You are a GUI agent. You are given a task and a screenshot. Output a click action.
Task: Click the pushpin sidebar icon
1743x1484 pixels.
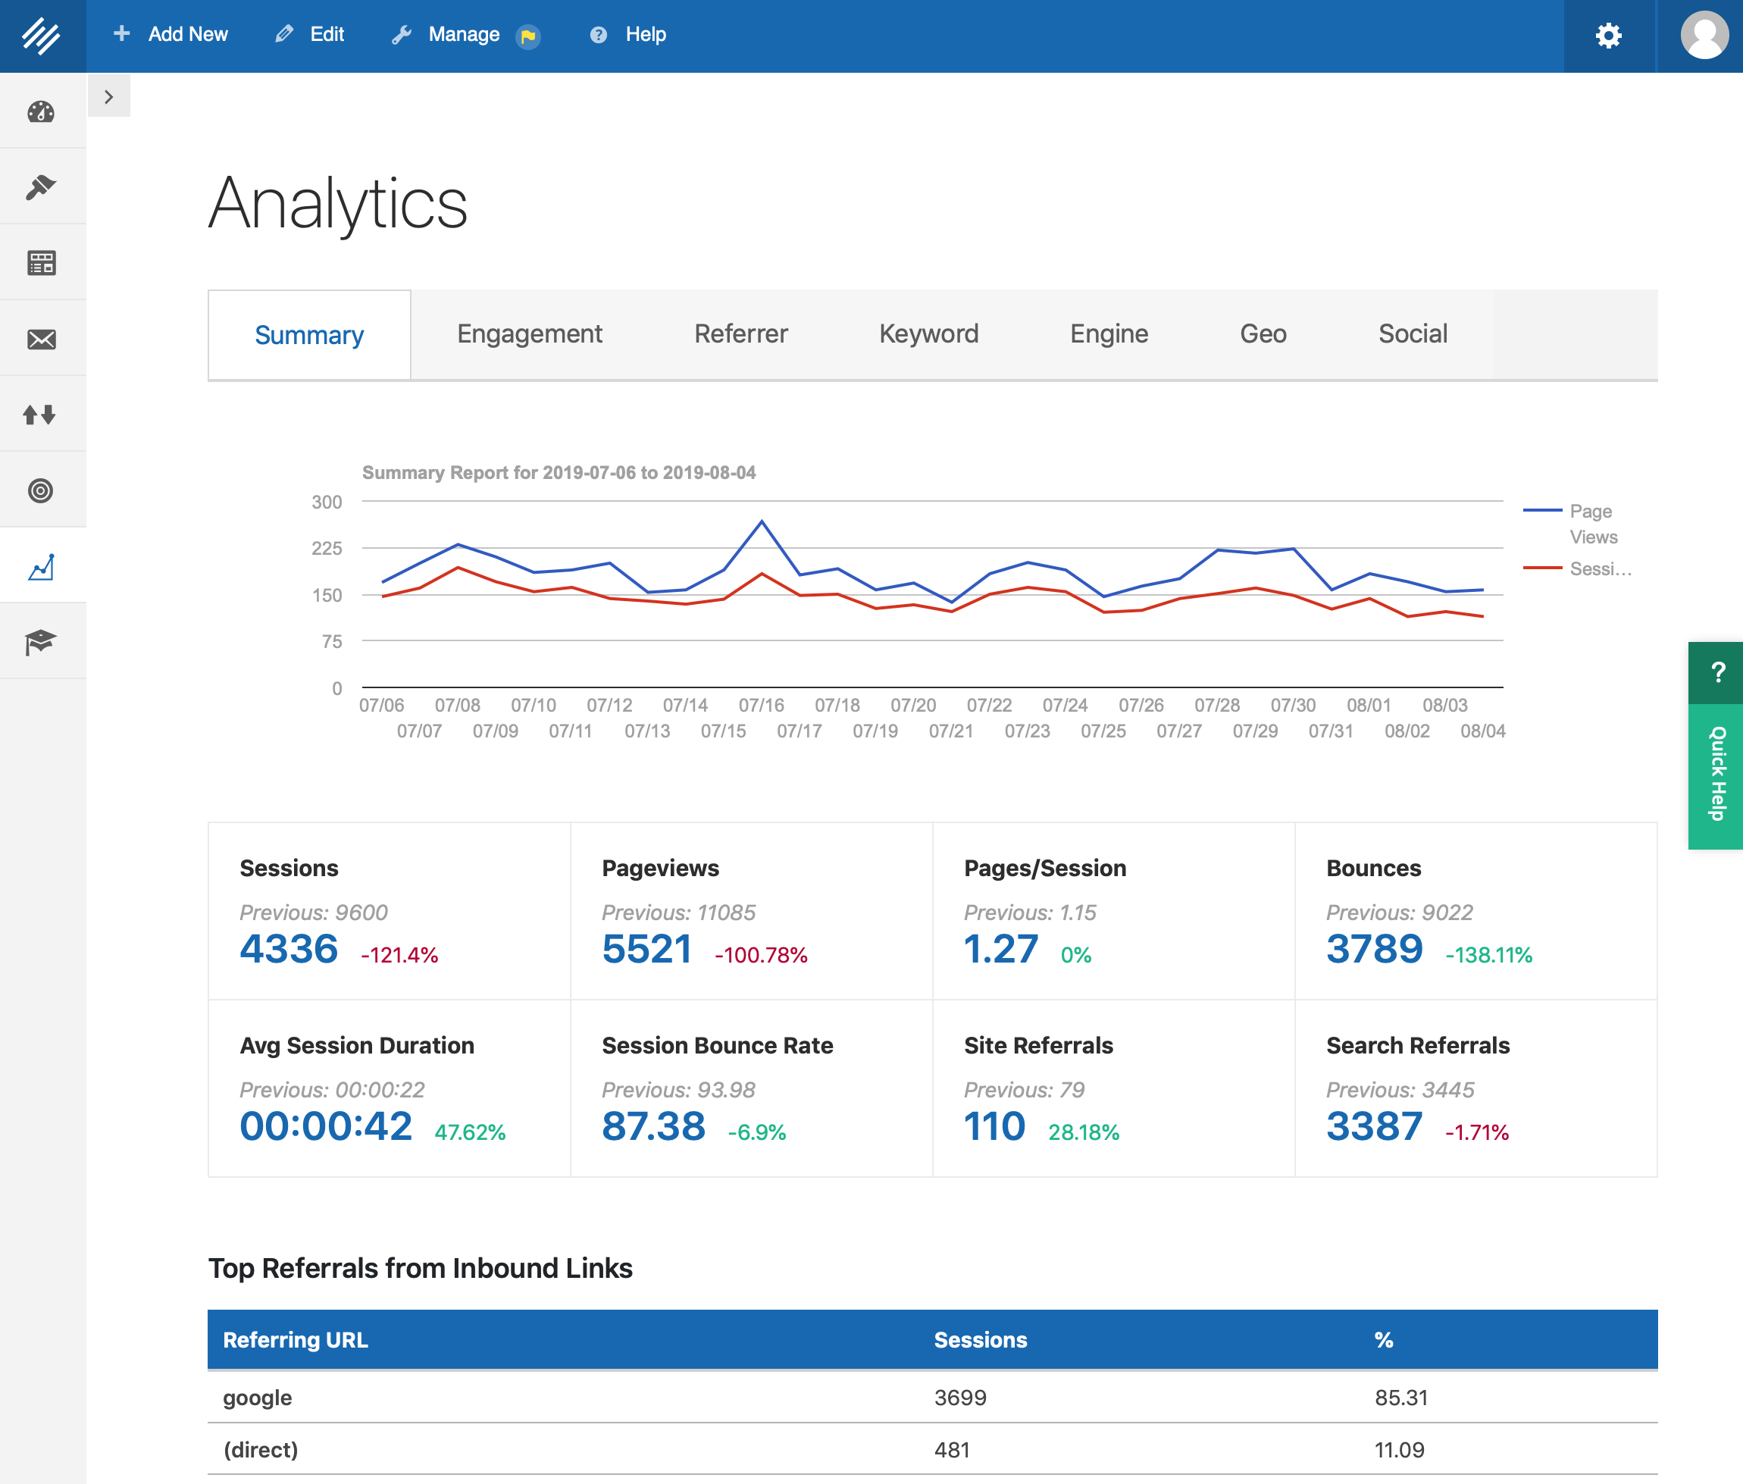[x=41, y=186]
